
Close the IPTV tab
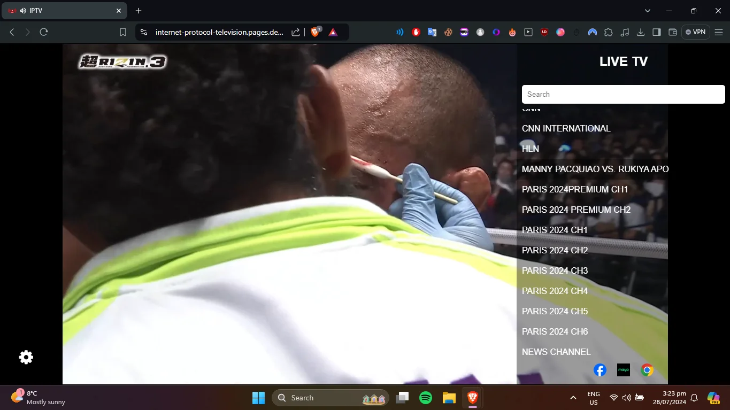pos(119,11)
